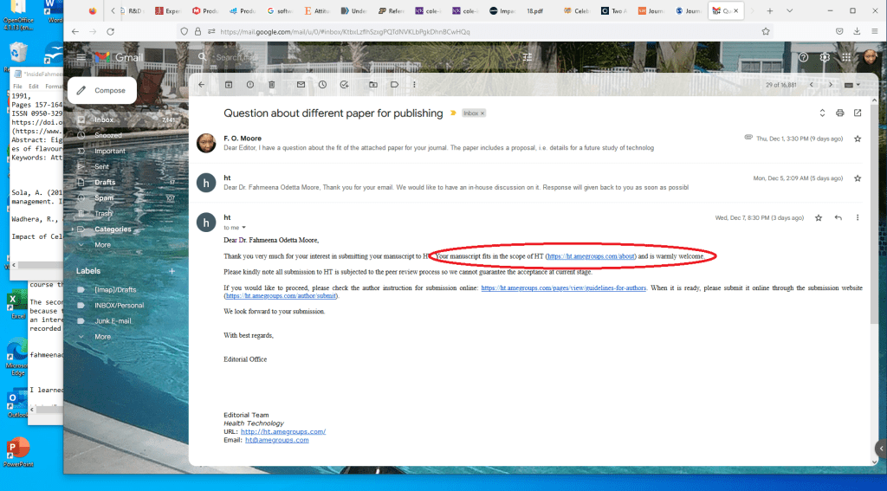Print all messages in conversation

click(x=839, y=113)
